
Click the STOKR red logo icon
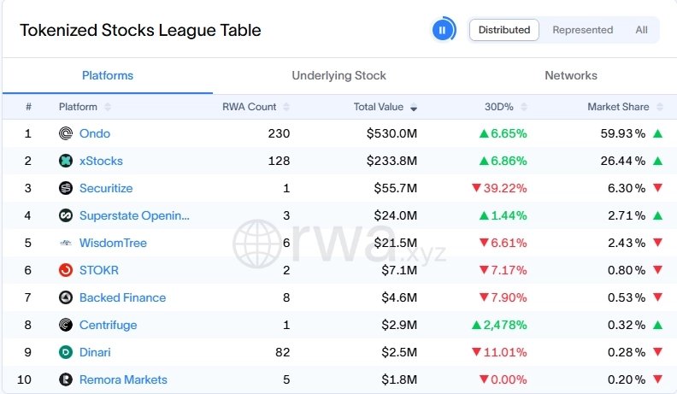66,270
